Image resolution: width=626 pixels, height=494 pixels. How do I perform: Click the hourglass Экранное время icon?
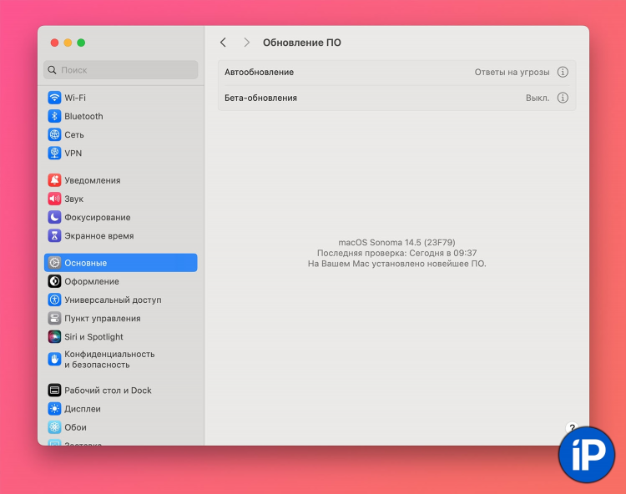pos(54,236)
